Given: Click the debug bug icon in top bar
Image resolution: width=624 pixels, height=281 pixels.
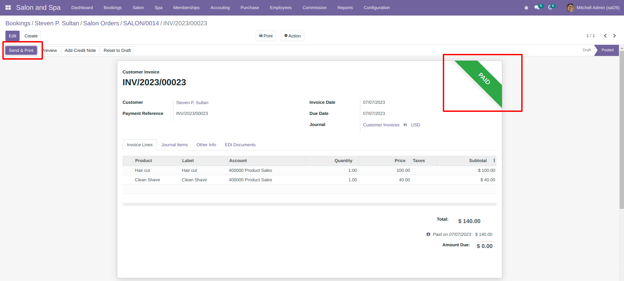Looking at the screenshot, I should click(x=526, y=8).
